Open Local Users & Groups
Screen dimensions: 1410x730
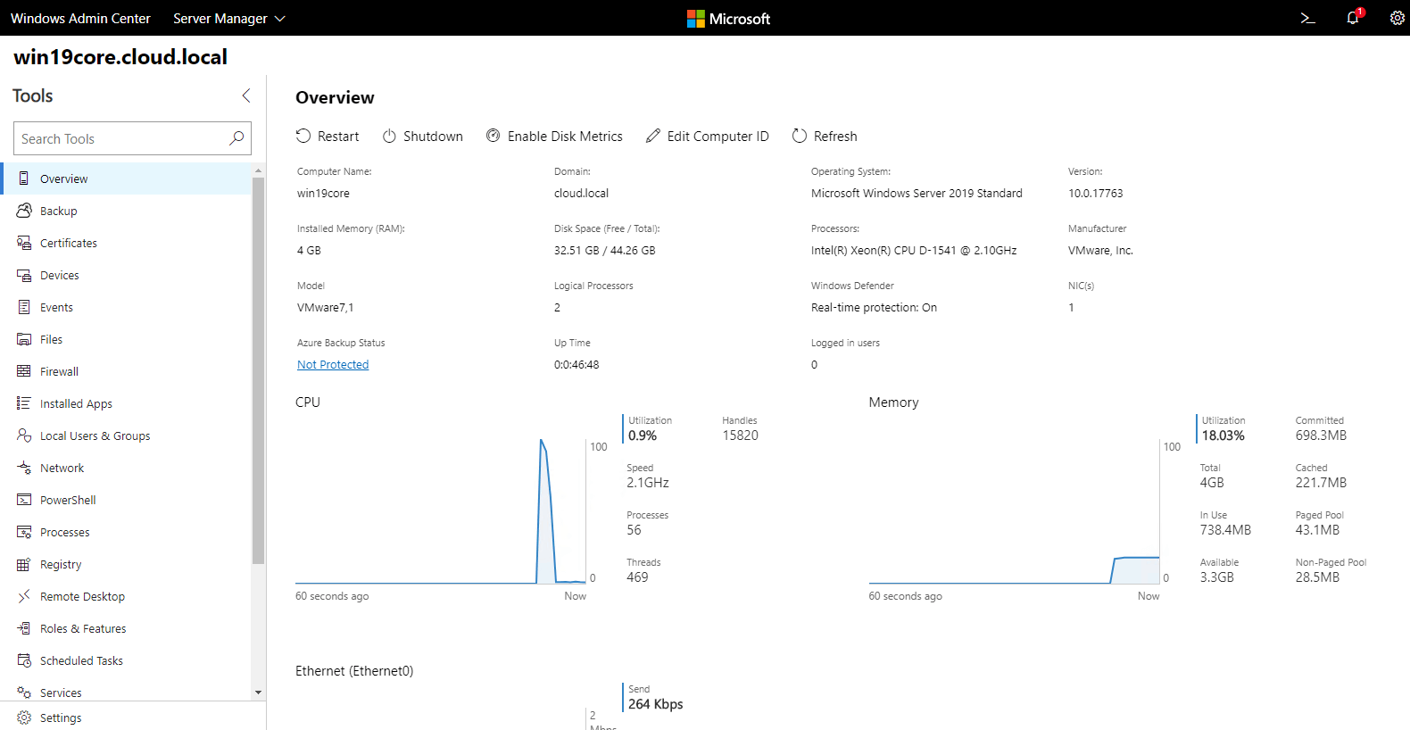[127, 436]
